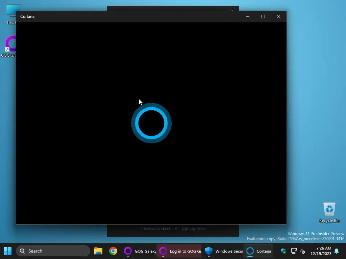Close the Cortana window
This screenshot has height=259, width=346.
coord(279,17)
